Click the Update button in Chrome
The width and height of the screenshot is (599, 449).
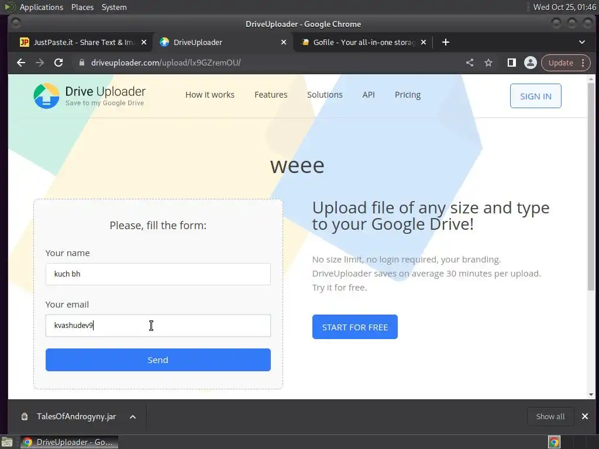(x=561, y=63)
